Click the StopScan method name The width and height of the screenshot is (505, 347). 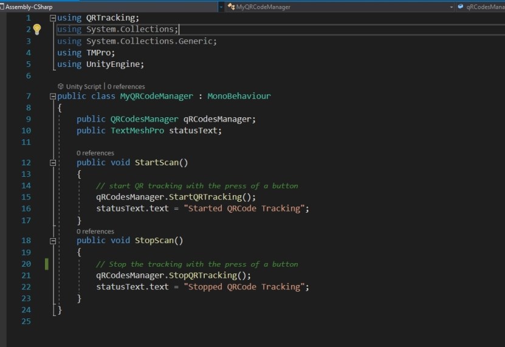tap(154, 241)
